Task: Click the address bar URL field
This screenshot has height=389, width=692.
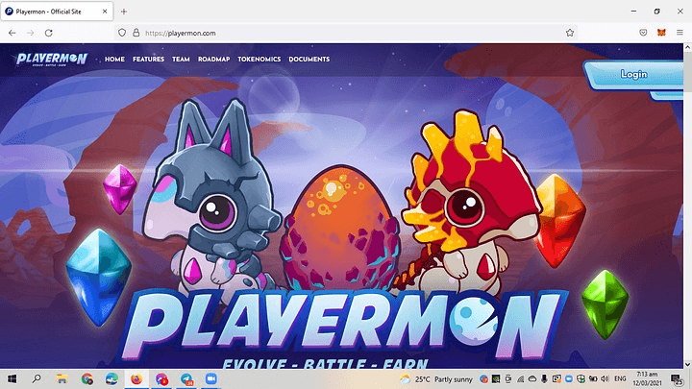Action: coord(336,33)
